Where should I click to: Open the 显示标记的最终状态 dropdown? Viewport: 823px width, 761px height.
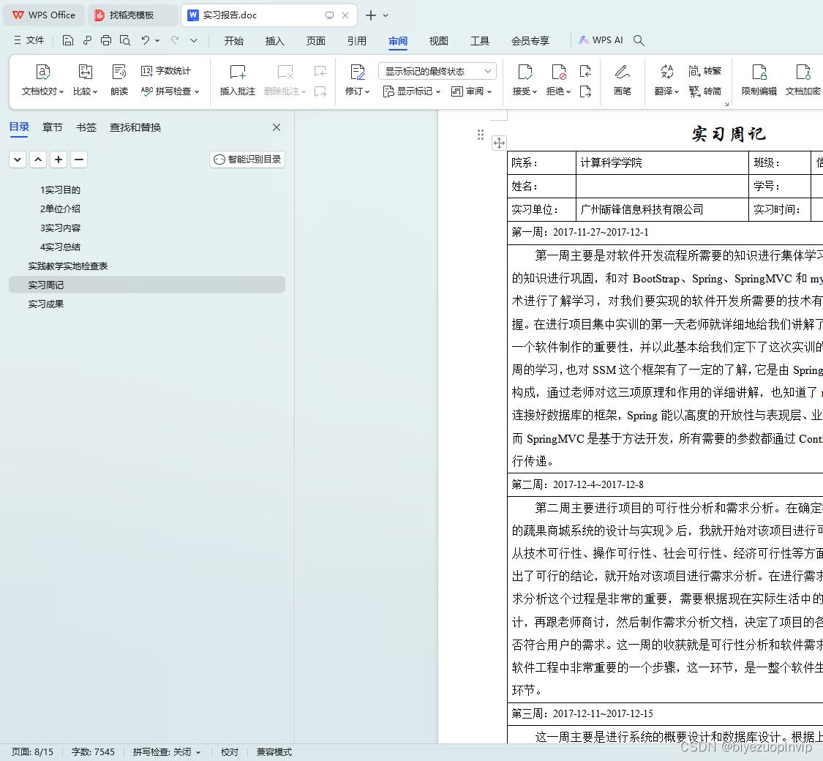click(437, 71)
